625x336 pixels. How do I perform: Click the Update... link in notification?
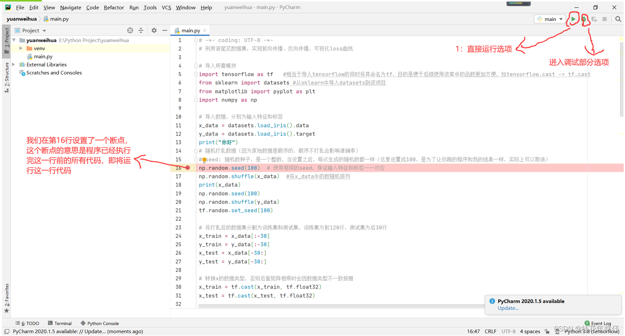click(508, 308)
